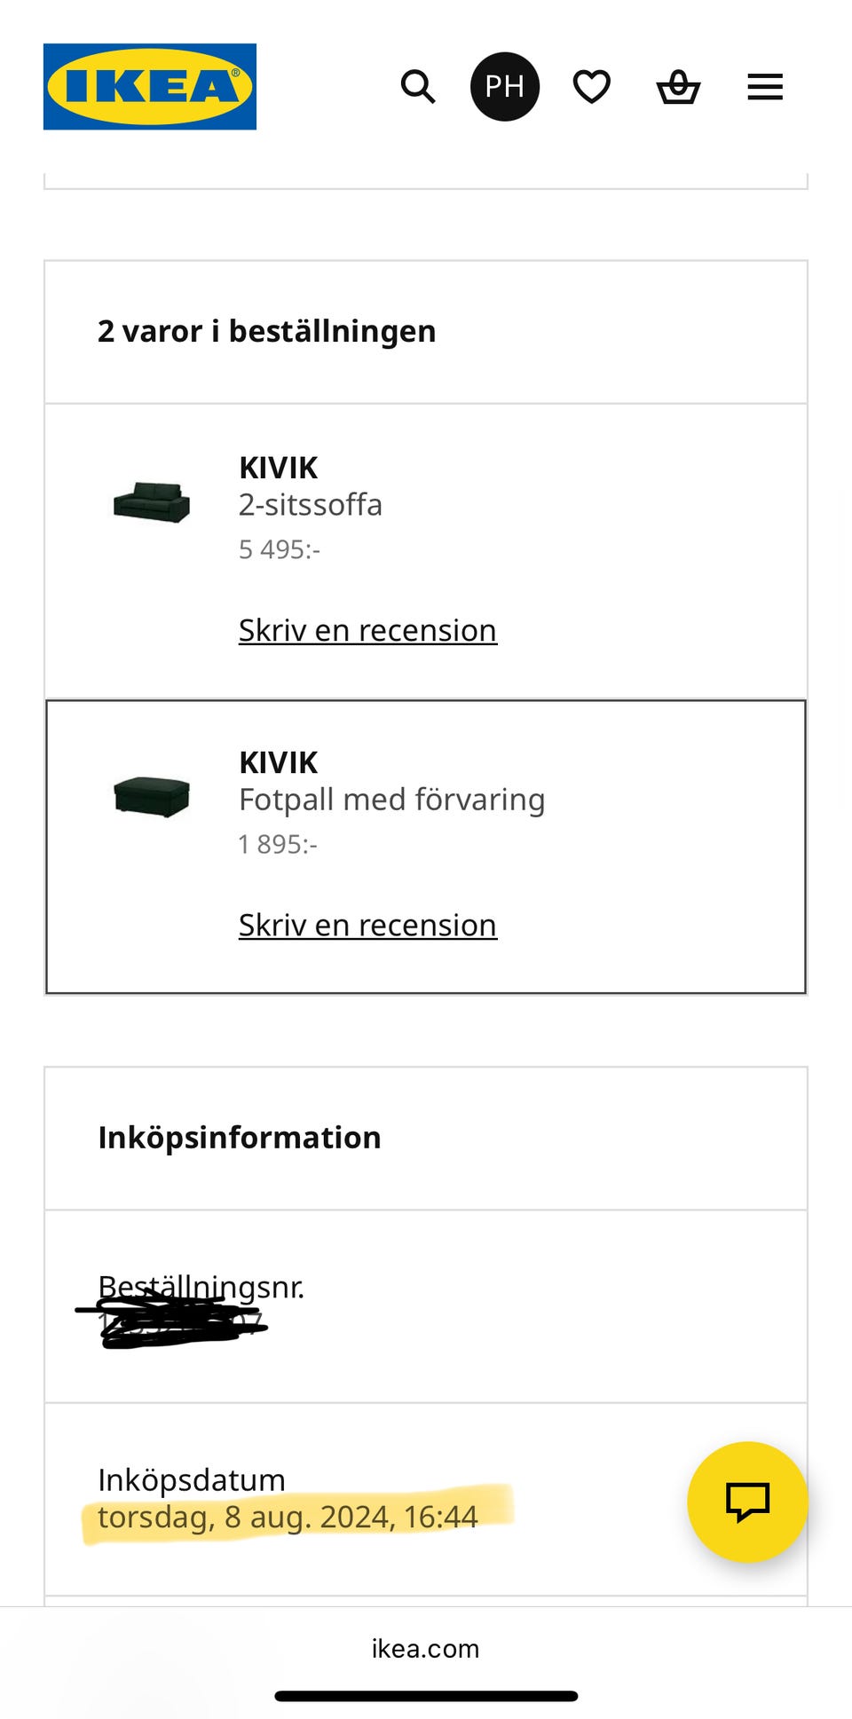The width and height of the screenshot is (852, 1719).
Task: Open the favorites heart icon
Action: pyautogui.click(x=592, y=87)
